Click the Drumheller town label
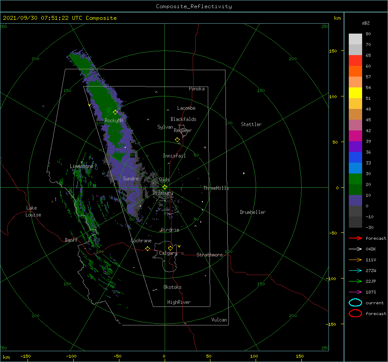The width and height of the screenshot is (388, 362). click(x=252, y=212)
